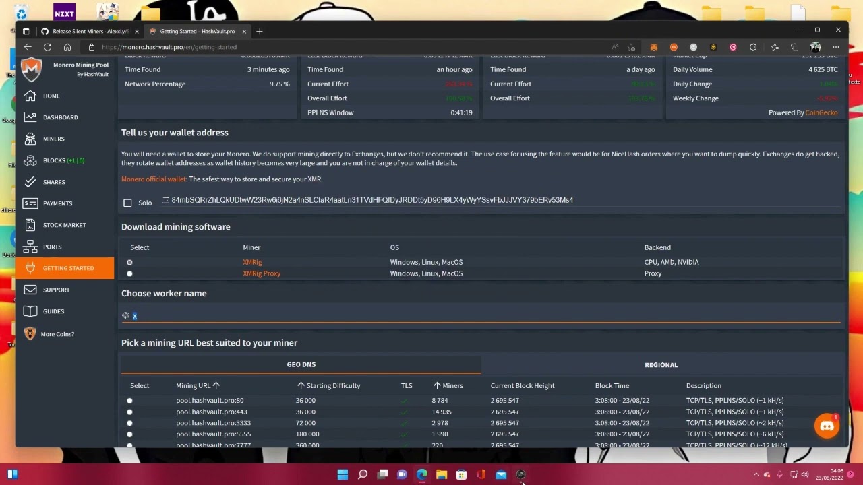
Task: Open Windows Start menu on taskbar
Action: coord(343,474)
